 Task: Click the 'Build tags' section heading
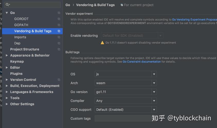pos(73,52)
